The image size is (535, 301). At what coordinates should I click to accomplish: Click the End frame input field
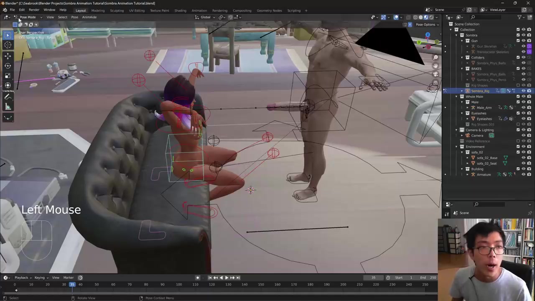pyautogui.click(x=431, y=278)
